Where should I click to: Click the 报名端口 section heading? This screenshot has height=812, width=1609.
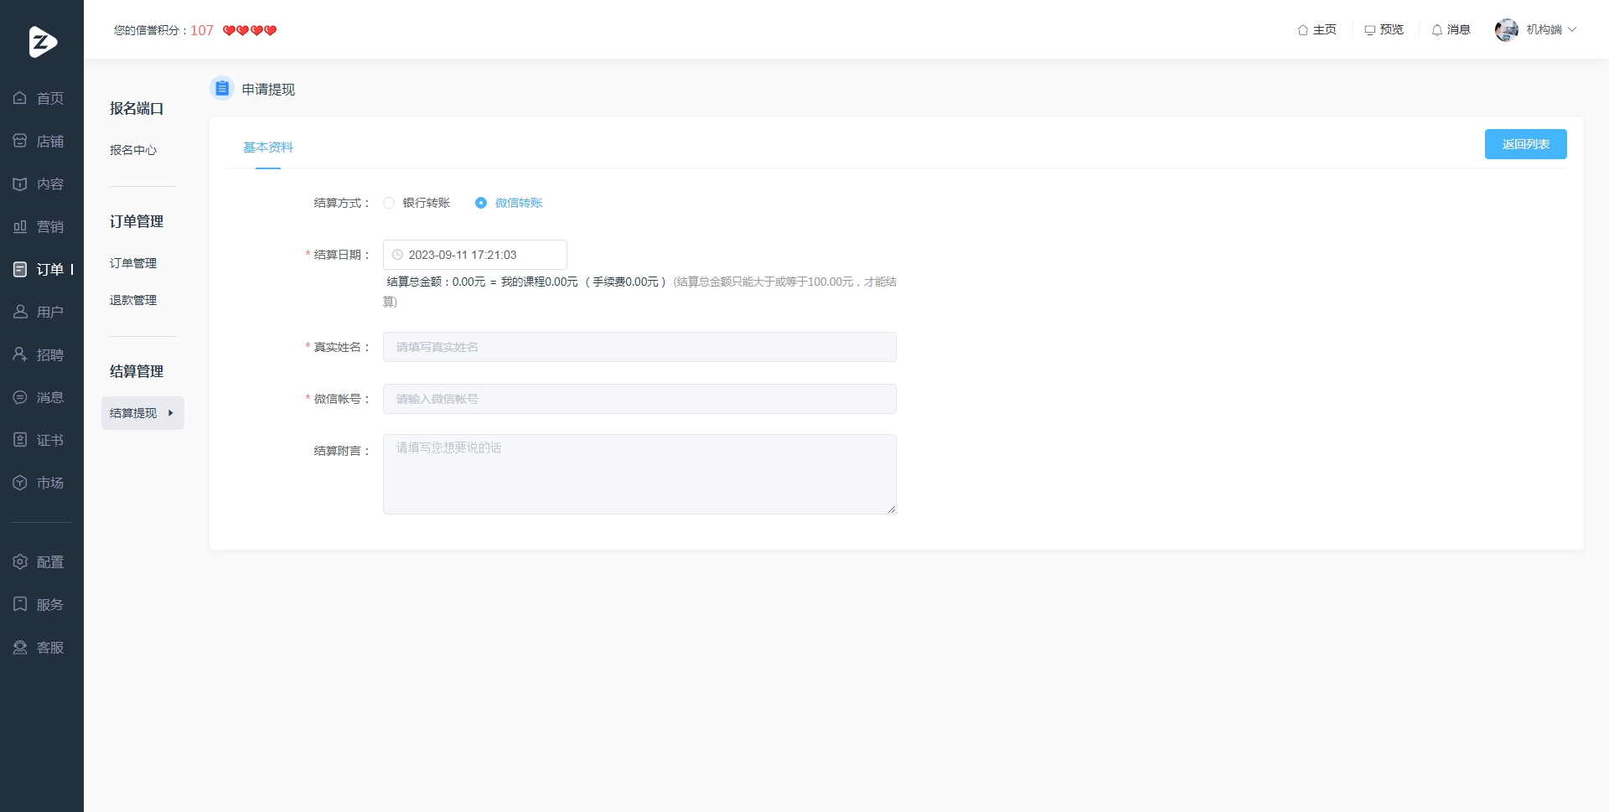coord(137,108)
